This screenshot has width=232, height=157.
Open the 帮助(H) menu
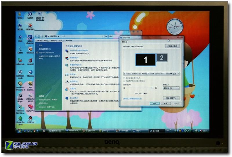coord(69,41)
